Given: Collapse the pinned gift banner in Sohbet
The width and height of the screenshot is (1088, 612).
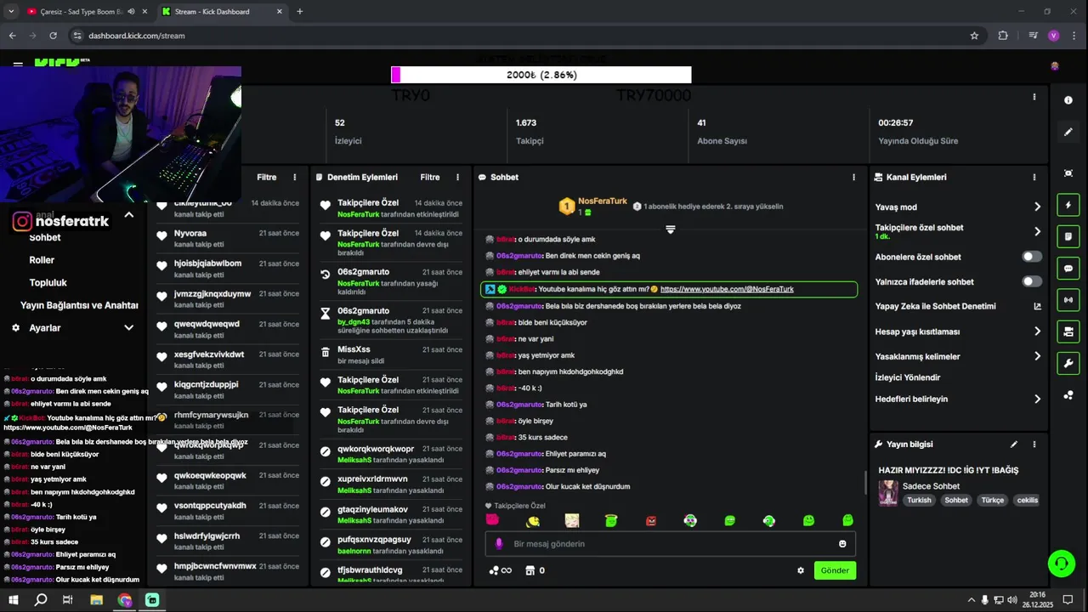Looking at the screenshot, I should point(670,229).
